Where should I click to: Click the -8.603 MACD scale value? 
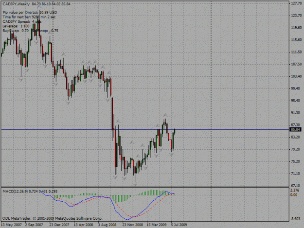295,219
